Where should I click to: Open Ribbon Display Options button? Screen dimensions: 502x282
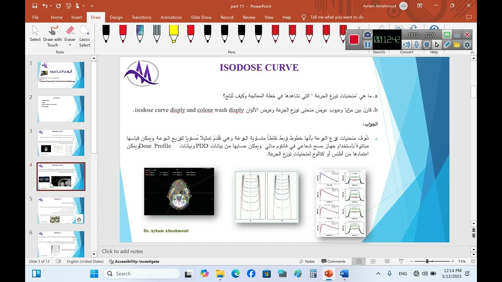tap(420, 6)
